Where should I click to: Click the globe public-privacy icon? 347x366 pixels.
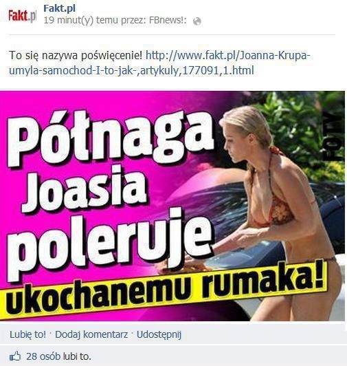pyautogui.click(x=197, y=21)
